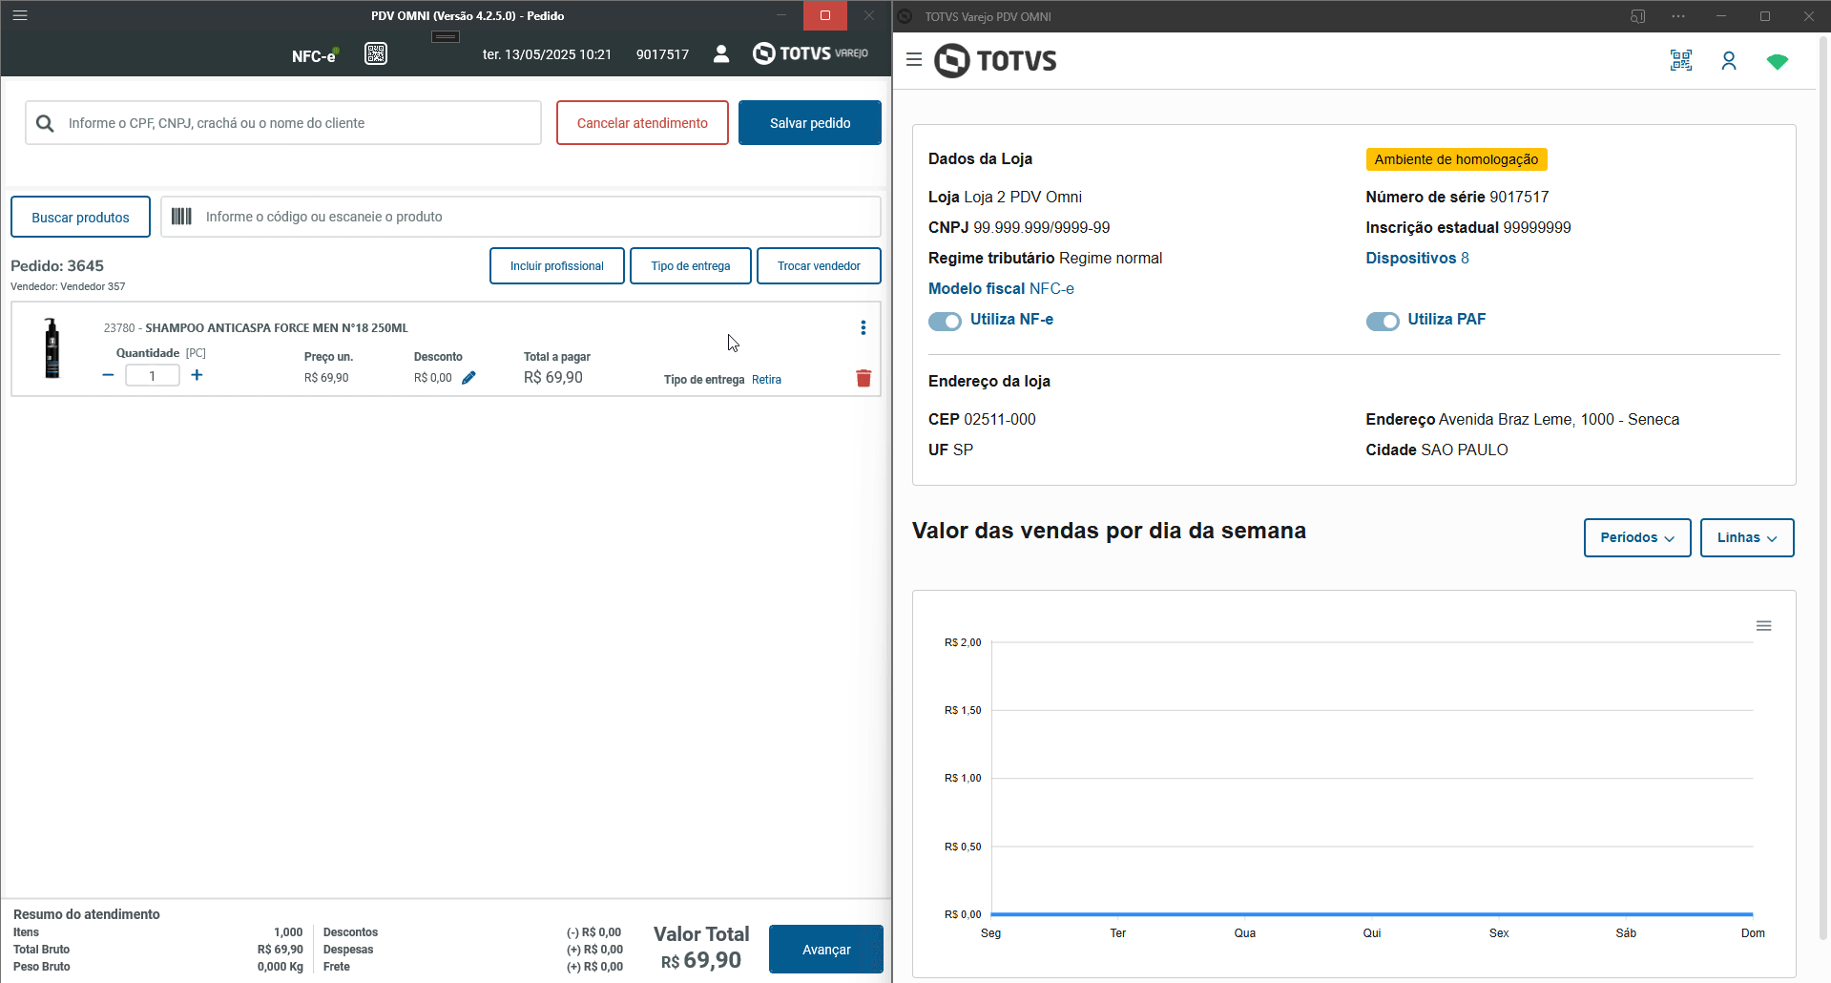
Task: Click the Dom label on chart axis
Action: (1753, 933)
